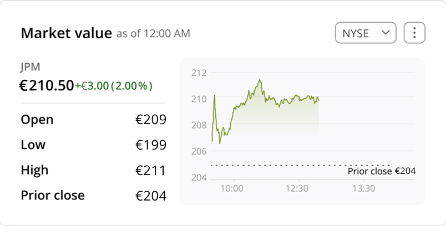Click the NYSE dropdown chevron arrow
The width and height of the screenshot is (446, 226).
[386, 33]
